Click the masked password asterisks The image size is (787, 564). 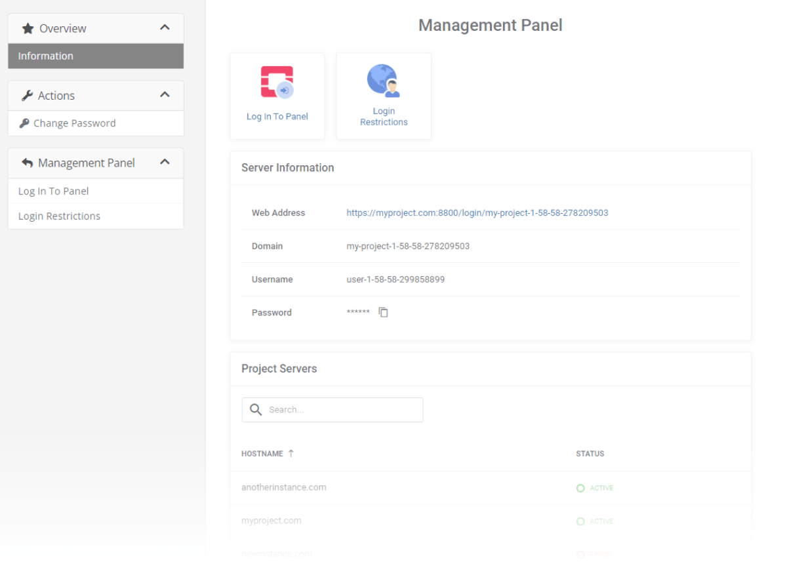[358, 313]
